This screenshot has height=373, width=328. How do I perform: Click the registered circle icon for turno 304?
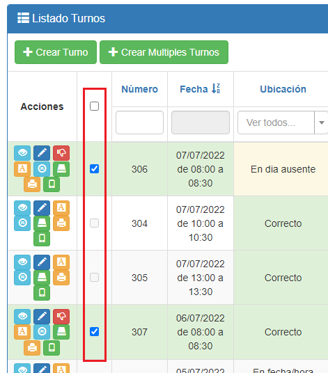22,223
